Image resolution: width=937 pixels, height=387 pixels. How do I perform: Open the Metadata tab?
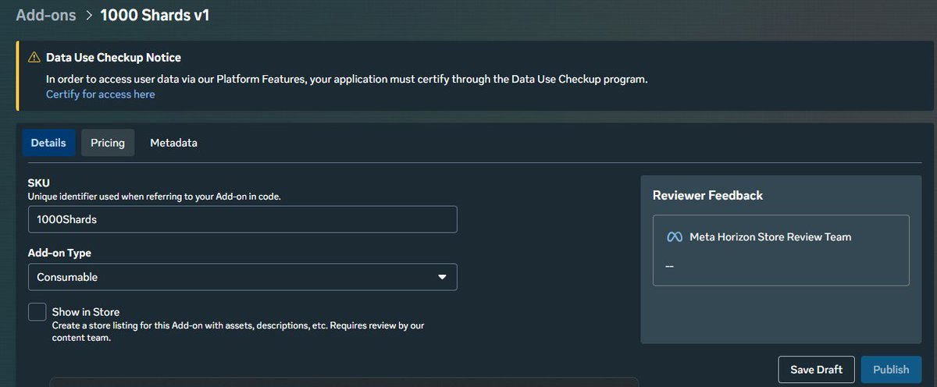coord(173,143)
